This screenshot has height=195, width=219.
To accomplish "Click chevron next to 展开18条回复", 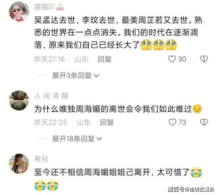I will click(x=99, y=139).
